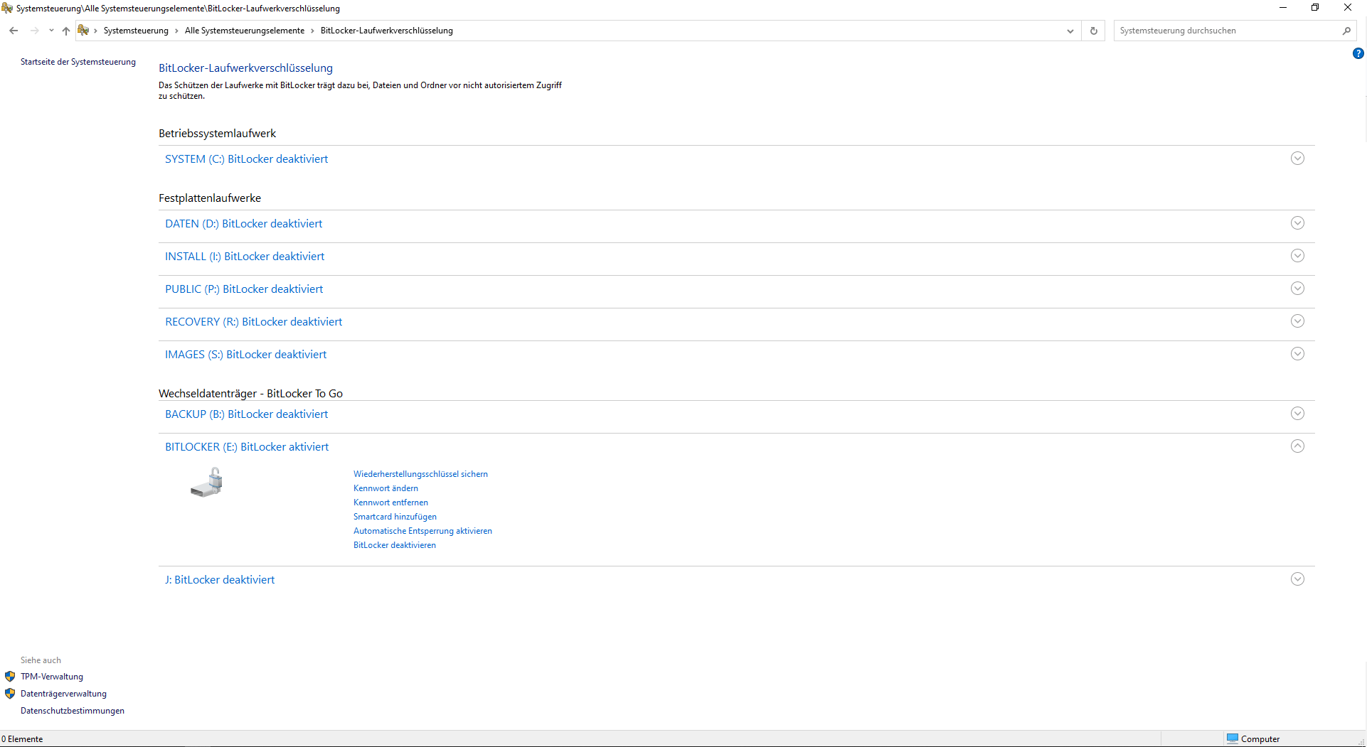Click 'Wechseldatenträger - BitLocker To Go' heading
Screen dimensions: 1367x747
click(x=250, y=394)
